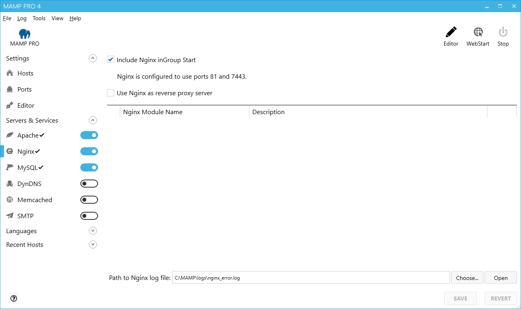Viewport: 521px width, 309px height.
Task: Click the DynDNS octopus icon
Action: click(x=10, y=184)
